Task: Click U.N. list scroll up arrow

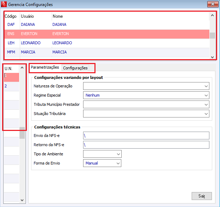Action: tap(22, 68)
